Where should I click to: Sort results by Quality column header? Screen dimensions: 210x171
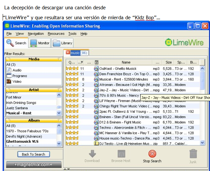pos(72,62)
